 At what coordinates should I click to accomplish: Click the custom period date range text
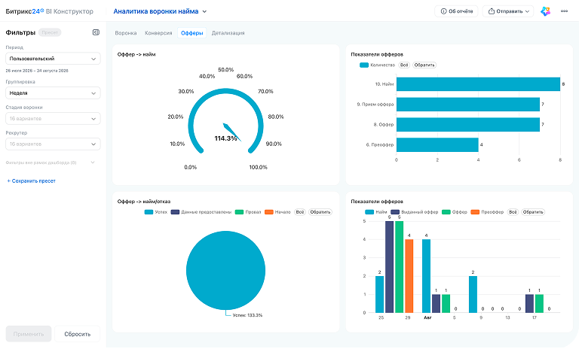tap(37, 71)
